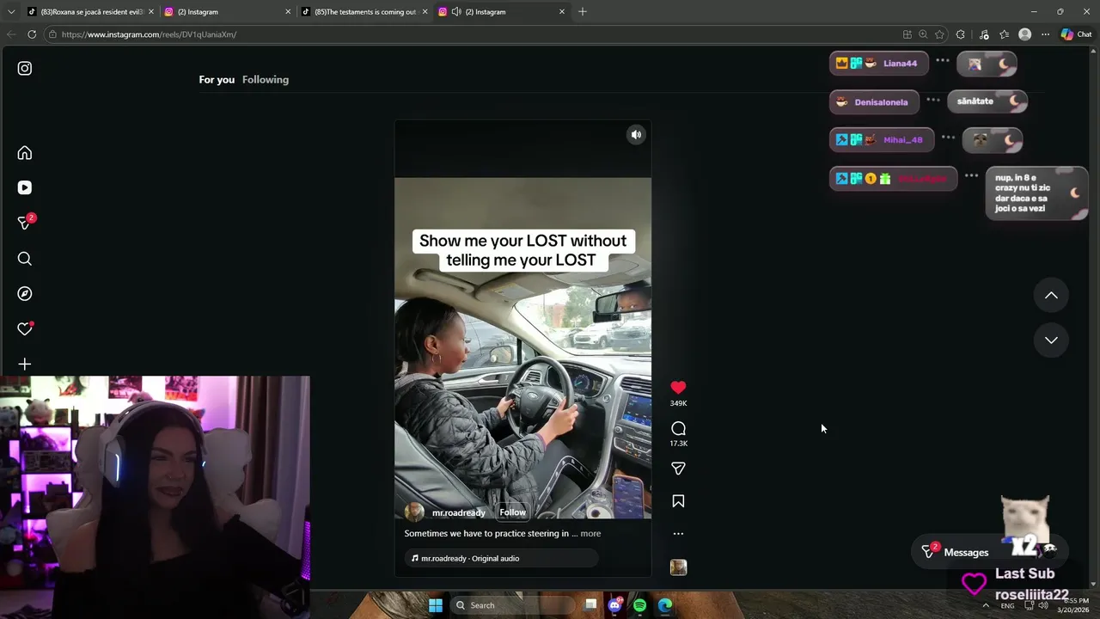Image resolution: width=1100 pixels, height=619 pixels.
Task: Follow mr.roadready account
Action: tap(513, 512)
